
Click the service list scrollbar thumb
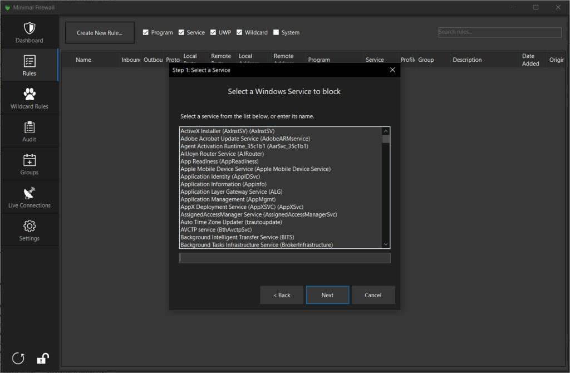click(x=386, y=139)
